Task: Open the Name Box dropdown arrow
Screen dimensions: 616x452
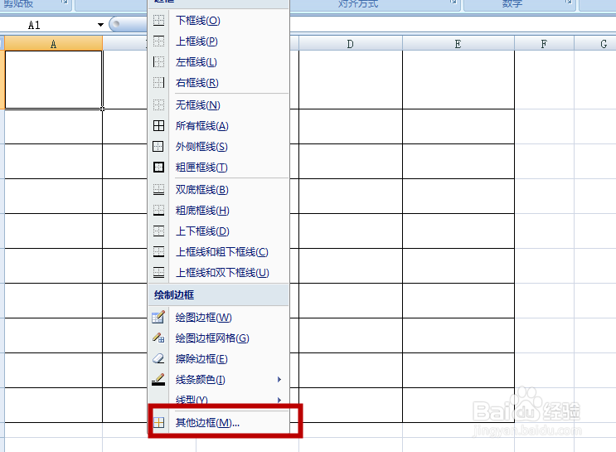Action: (x=100, y=25)
